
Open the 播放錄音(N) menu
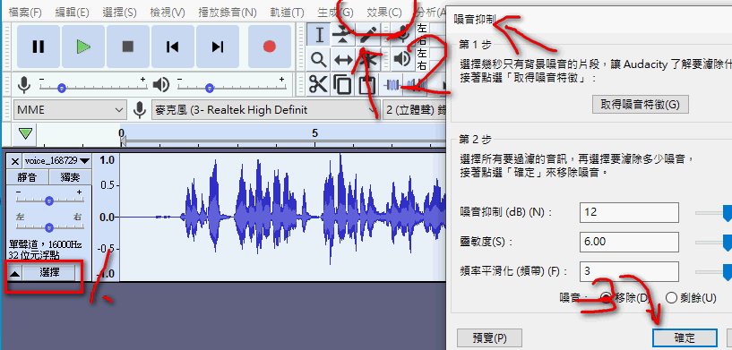coord(228,13)
